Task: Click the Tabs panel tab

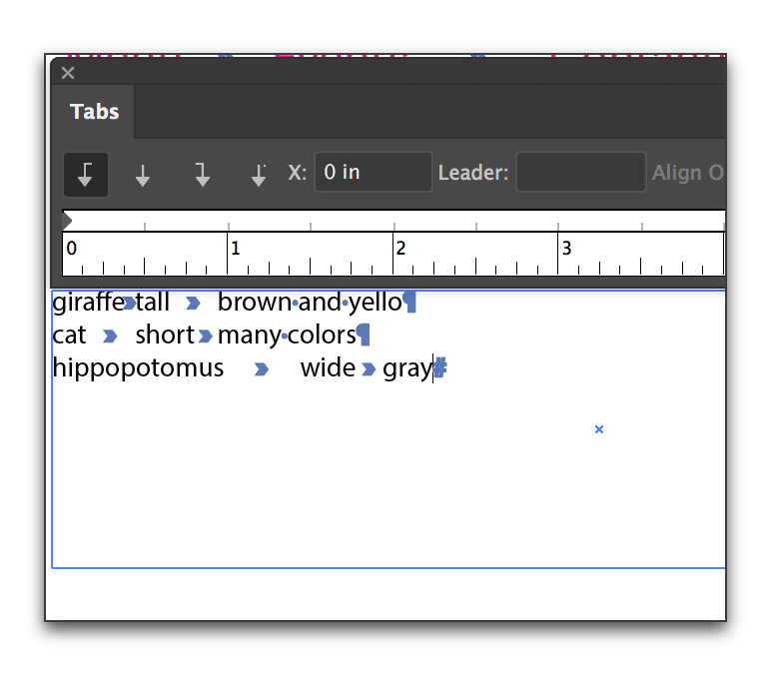Action: (94, 112)
